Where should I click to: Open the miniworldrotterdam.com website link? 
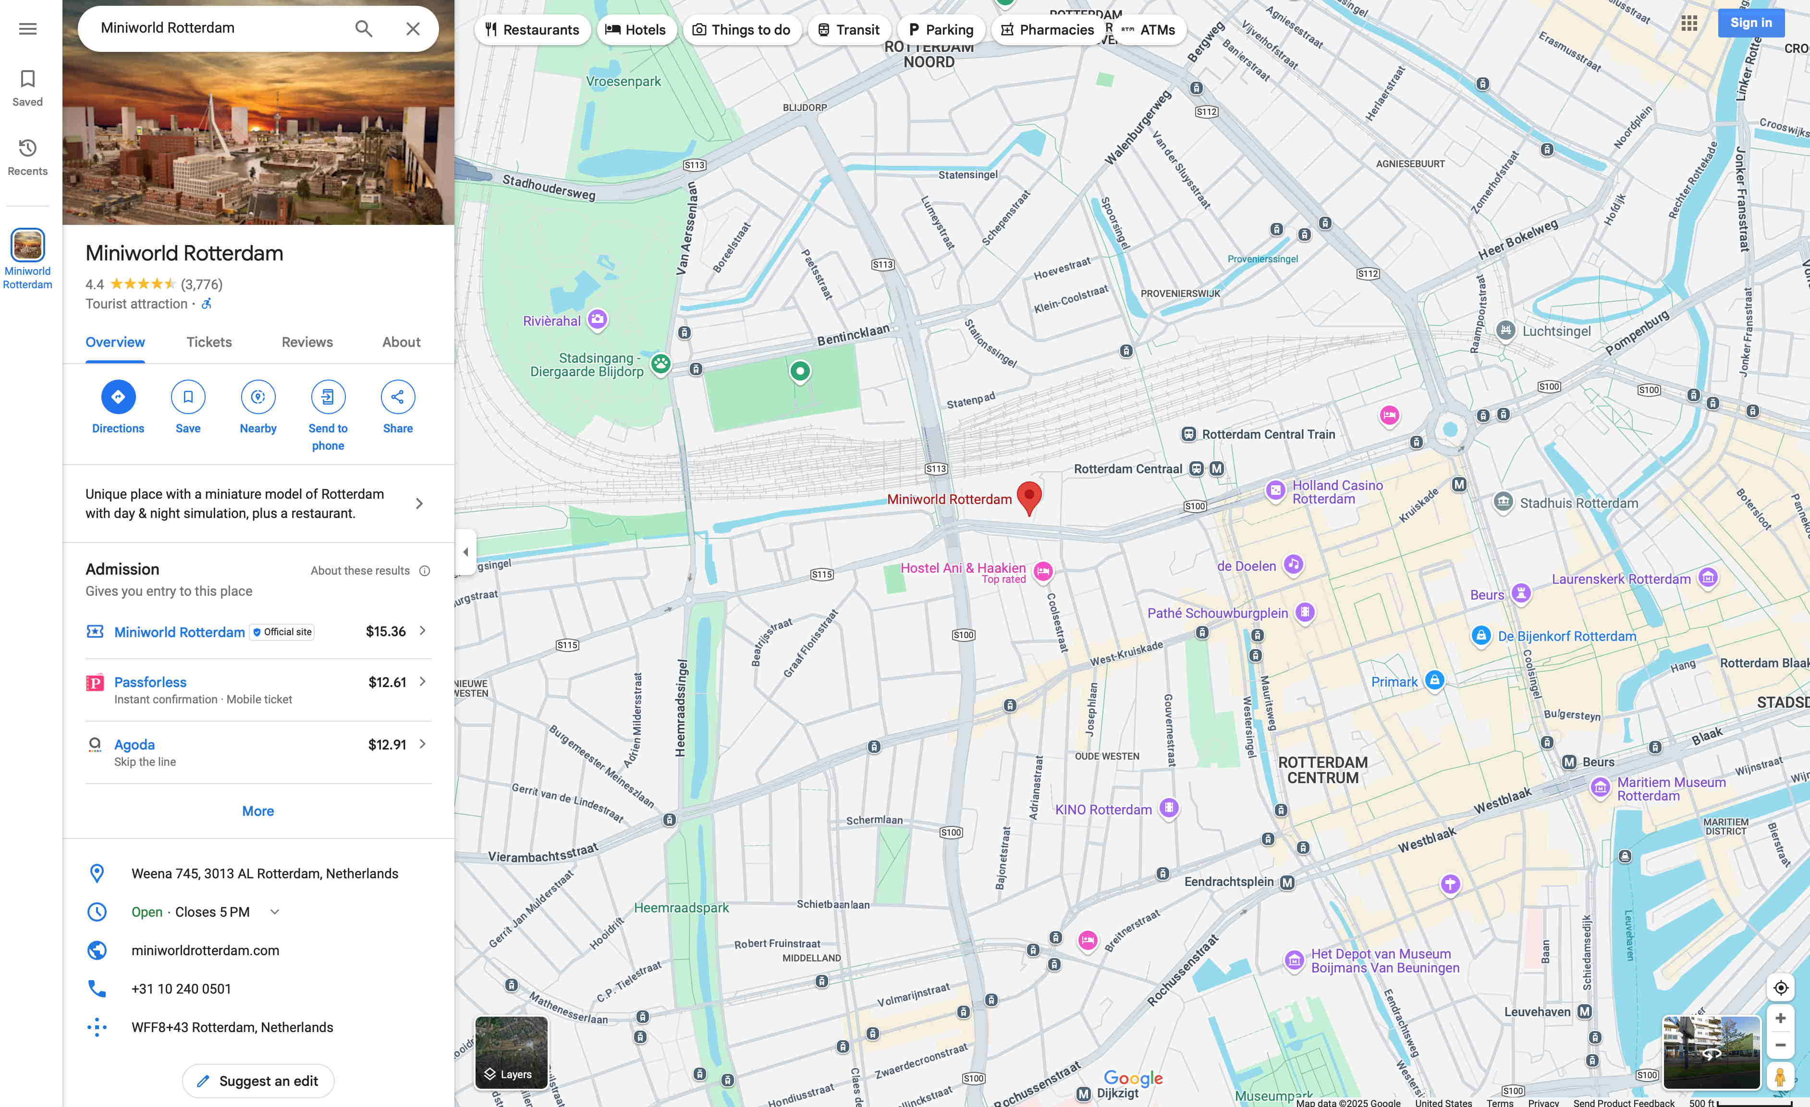tap(205, 950)
